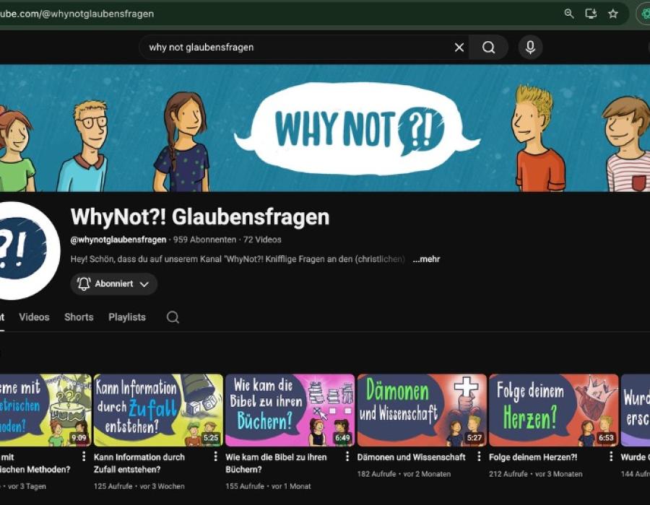
Task: Open more options for 'Kann Information durch Zufall'
Action: (x=215, y=456)
